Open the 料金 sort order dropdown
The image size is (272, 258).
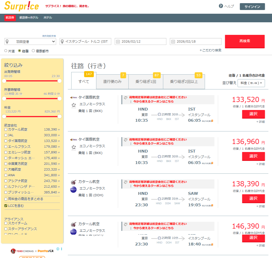point(251,83)
